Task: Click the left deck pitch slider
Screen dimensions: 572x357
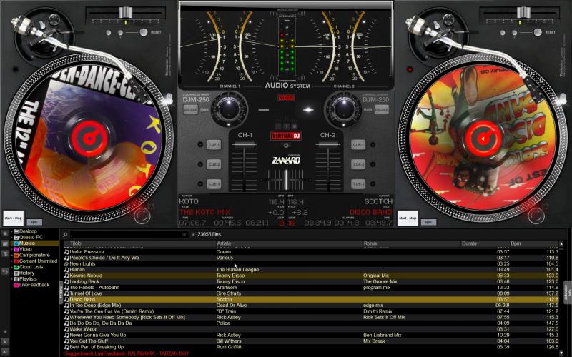Action: tap(125, 13)
